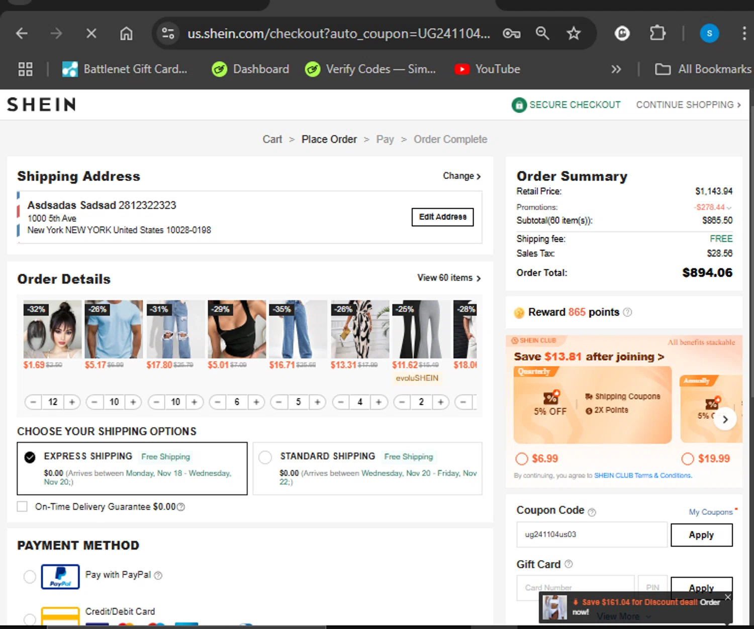Click Continue Shopping link
Image resolution: width=754 pixels, height=629 pixels.
[x=688, y=105]
